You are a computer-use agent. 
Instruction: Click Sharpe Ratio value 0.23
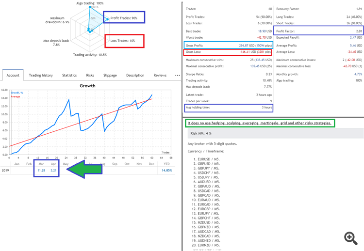269,74
